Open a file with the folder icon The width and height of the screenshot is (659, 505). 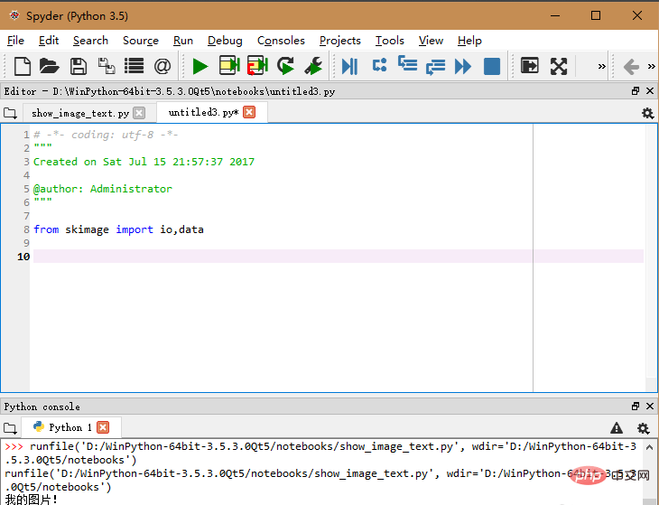pos(50,66)
